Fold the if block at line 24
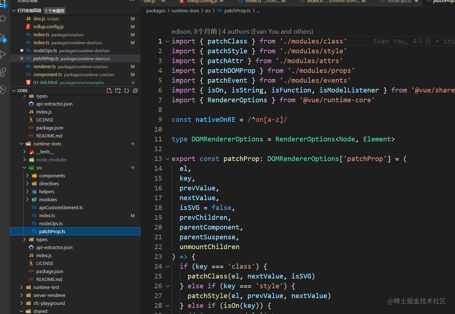 click(168, 267)
